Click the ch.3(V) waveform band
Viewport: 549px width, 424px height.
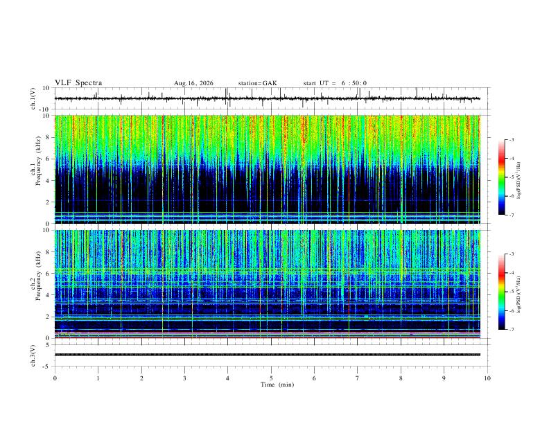(267, 355)
